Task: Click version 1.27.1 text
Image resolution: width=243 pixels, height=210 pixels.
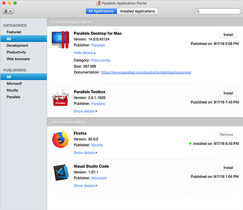Action: [x=93, y=172]
